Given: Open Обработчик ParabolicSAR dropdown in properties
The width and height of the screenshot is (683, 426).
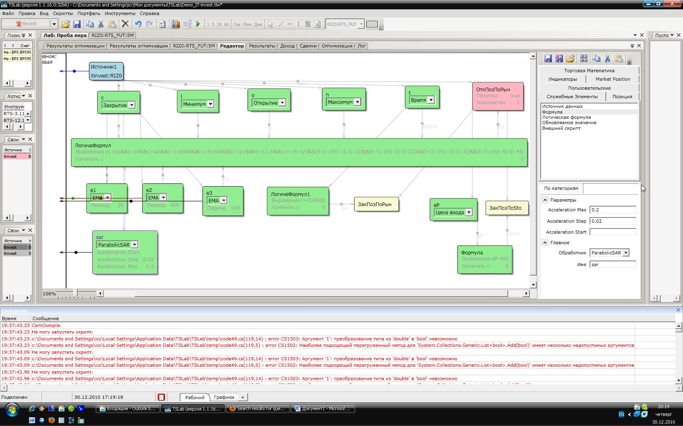Looking at the screenshot, I should (x=626, y=253).
